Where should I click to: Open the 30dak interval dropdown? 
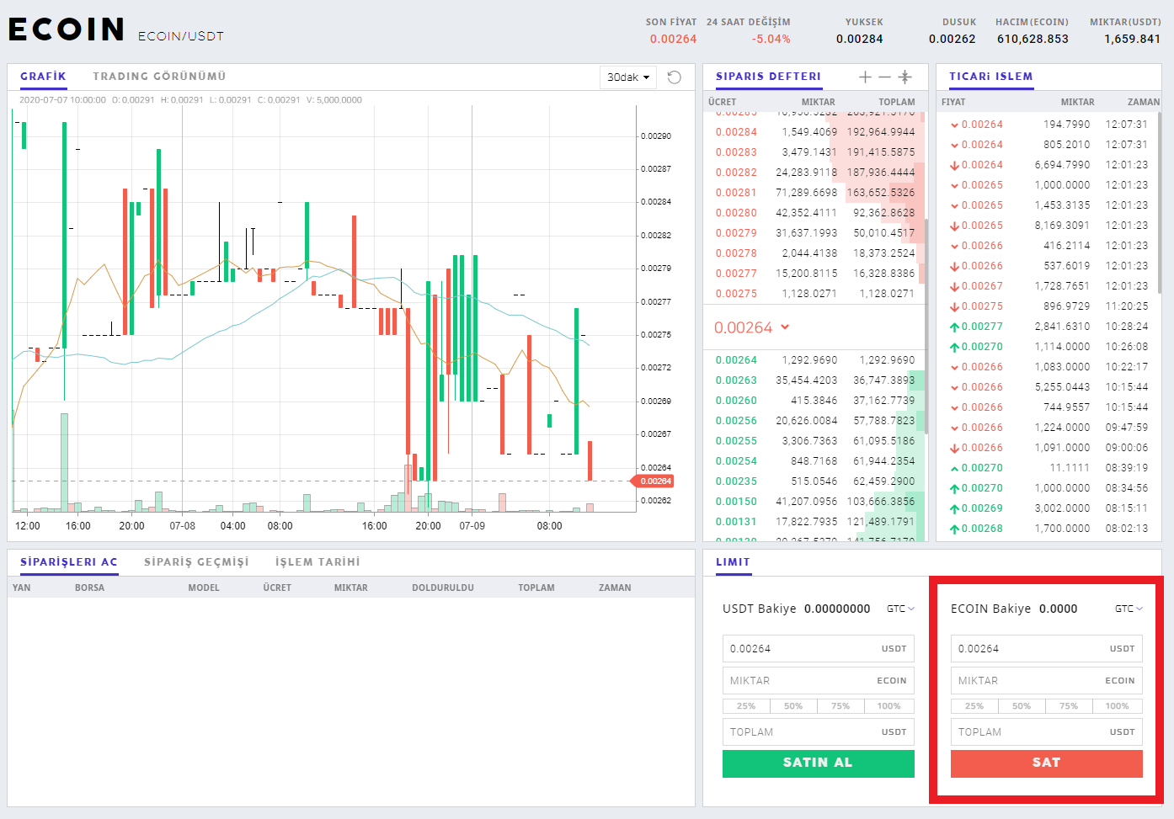coord(628,77)
